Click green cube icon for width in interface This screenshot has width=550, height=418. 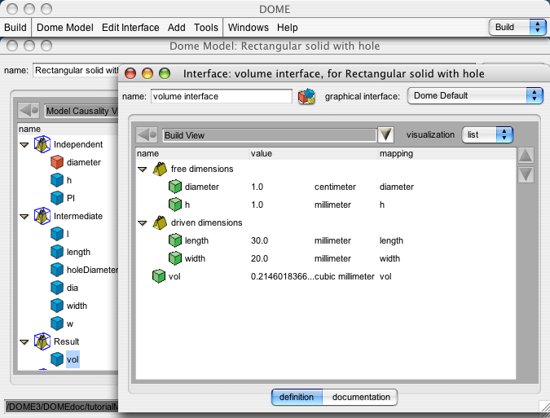(175, 258)
